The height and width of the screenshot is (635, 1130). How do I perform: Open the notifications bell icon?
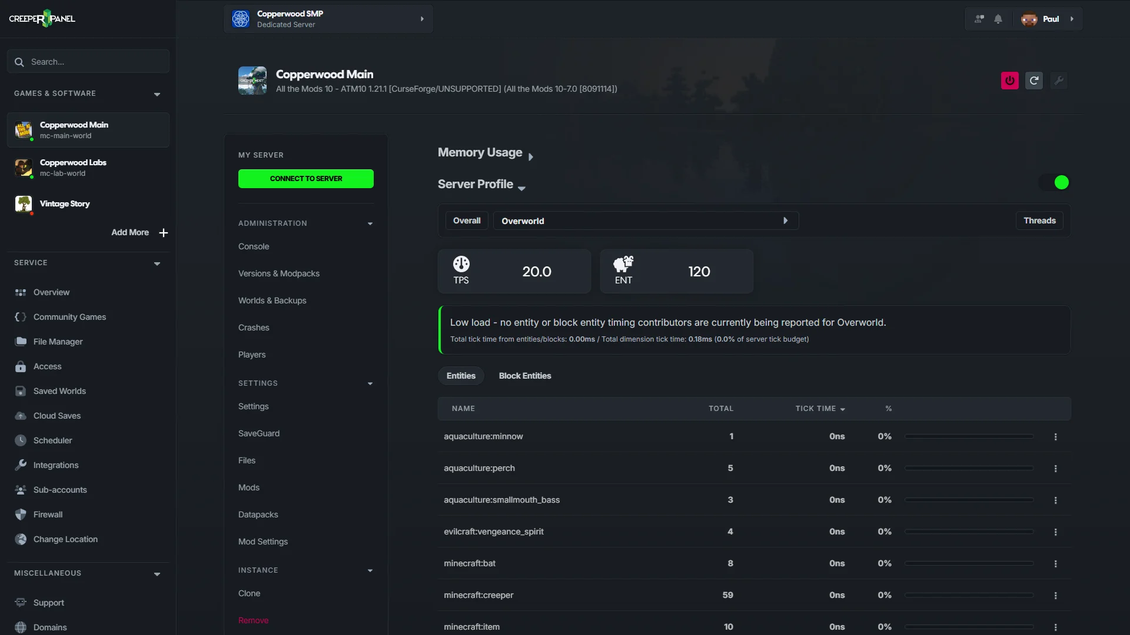pyautogui.click(x=998, y=19)
